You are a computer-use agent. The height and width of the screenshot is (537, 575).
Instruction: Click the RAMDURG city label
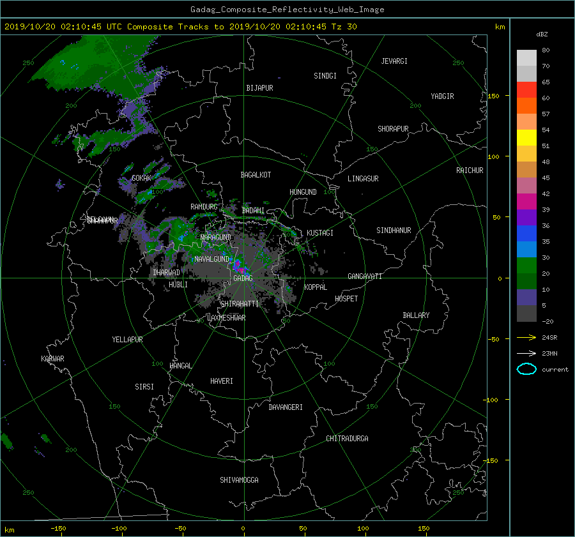(204, 207)
